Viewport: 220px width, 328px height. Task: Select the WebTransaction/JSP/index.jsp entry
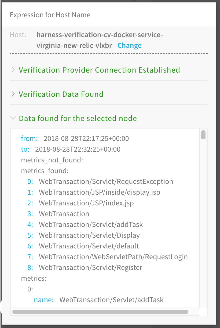point(86,203)
